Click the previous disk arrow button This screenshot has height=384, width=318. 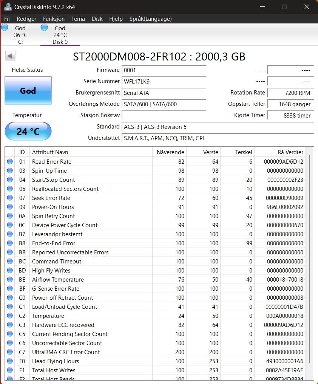click(10, 56)
